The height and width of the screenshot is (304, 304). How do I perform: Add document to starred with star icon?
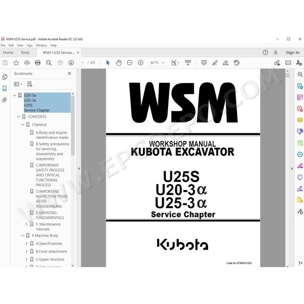point(16,63)
